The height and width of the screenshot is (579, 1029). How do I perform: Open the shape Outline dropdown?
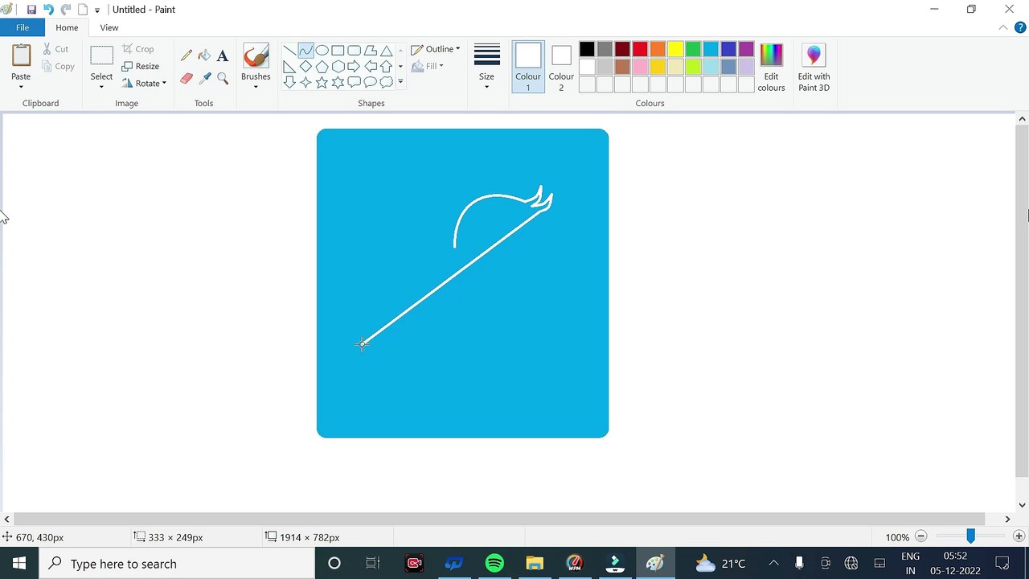pyautogui.click(x=436, y=49)
